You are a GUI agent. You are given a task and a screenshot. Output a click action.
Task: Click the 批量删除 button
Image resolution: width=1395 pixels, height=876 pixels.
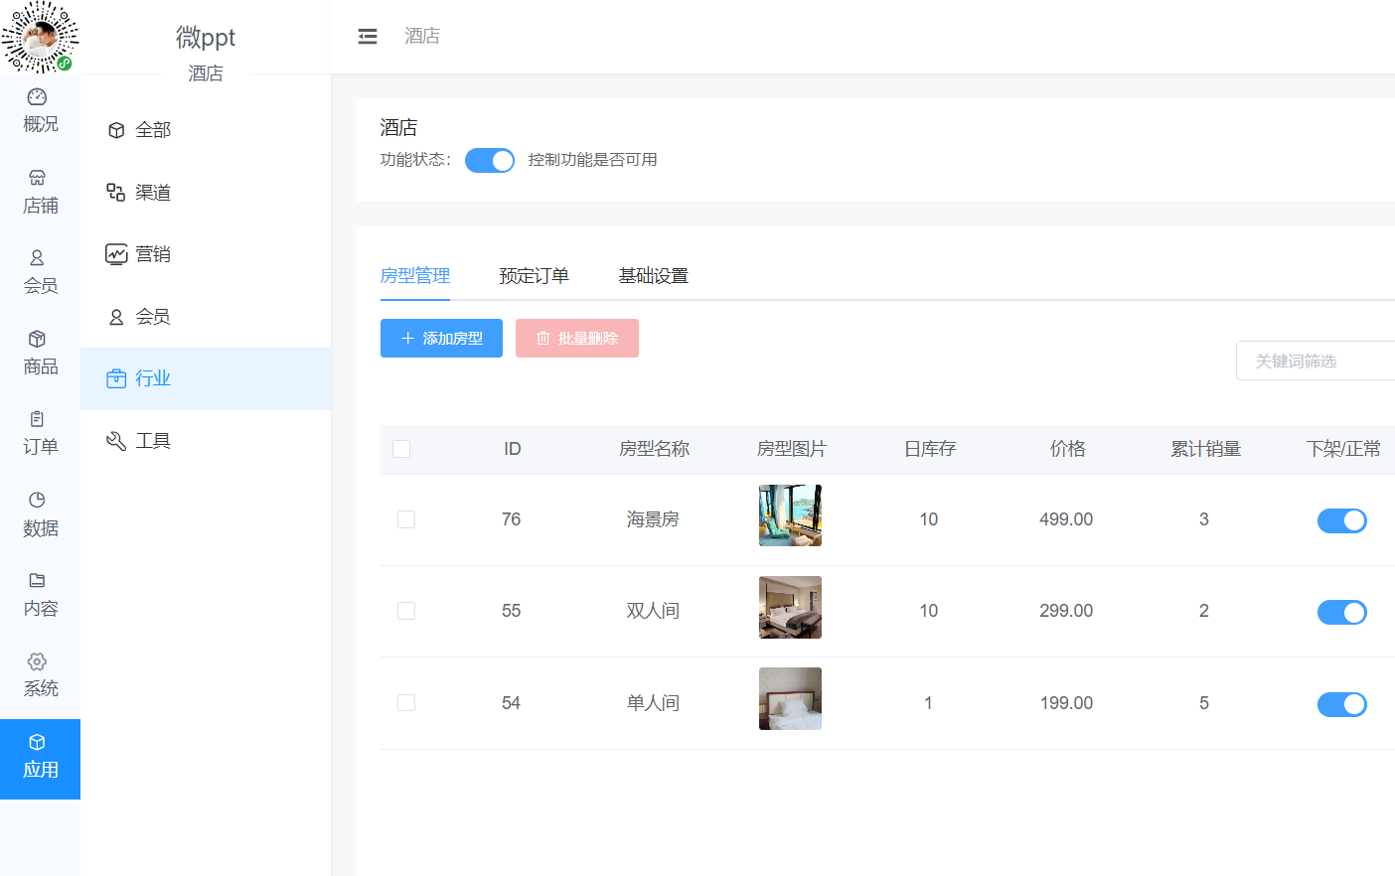pyautogui.click(x=577, y=338)
